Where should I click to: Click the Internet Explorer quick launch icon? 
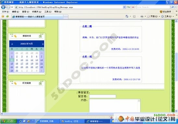click(20, 121)
